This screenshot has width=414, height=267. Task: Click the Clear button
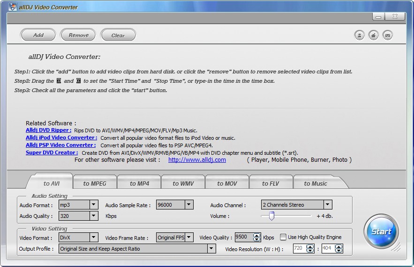coord(118,35)
